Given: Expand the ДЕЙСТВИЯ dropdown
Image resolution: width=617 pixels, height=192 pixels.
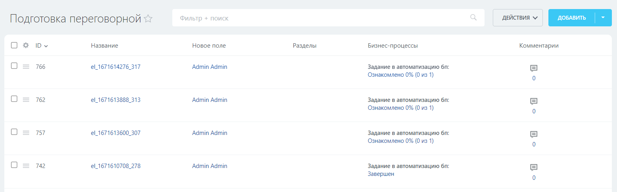Looking at the screenshot, I should click(518, 18).
